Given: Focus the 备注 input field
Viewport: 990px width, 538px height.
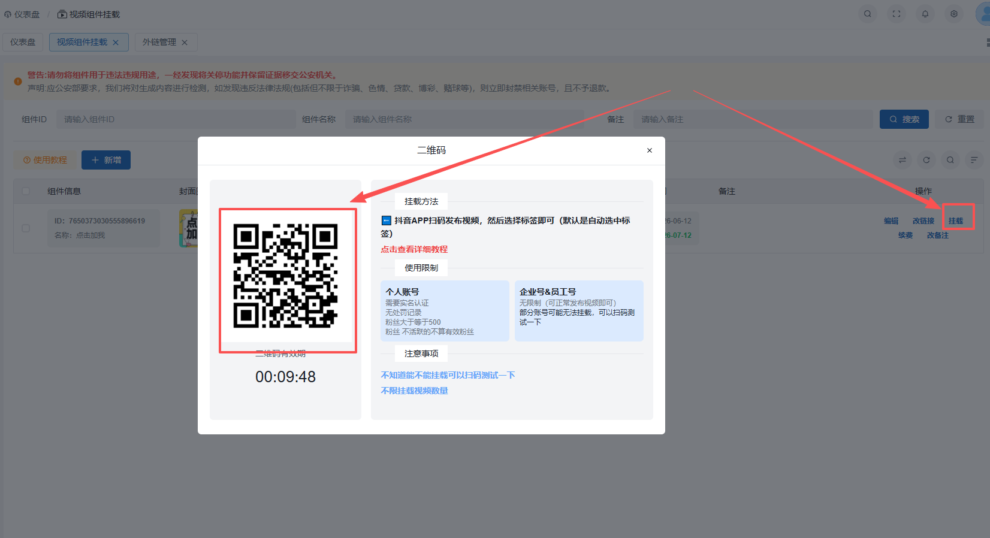Looking at the screenshot, I should click(753, 119).
